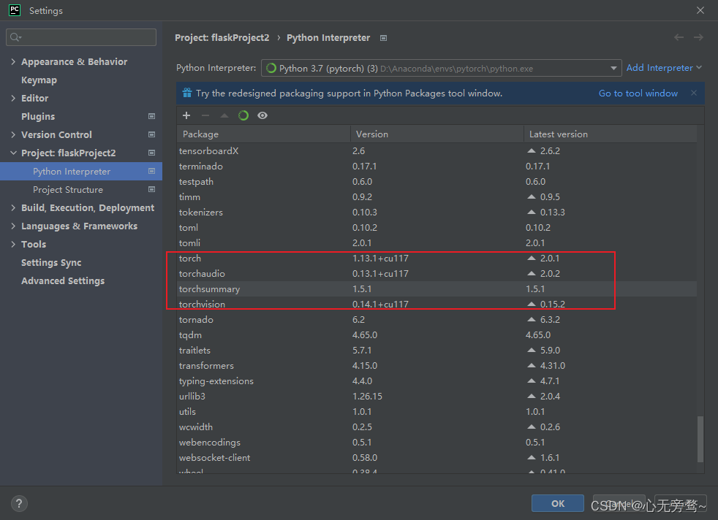This screenshot has height=520, width=718.
Task: Click the settings search field
Action: (80, 37)
